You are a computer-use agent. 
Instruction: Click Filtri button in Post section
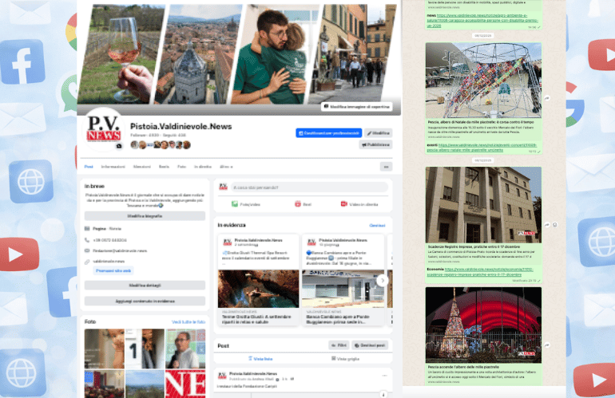point(339,345)
